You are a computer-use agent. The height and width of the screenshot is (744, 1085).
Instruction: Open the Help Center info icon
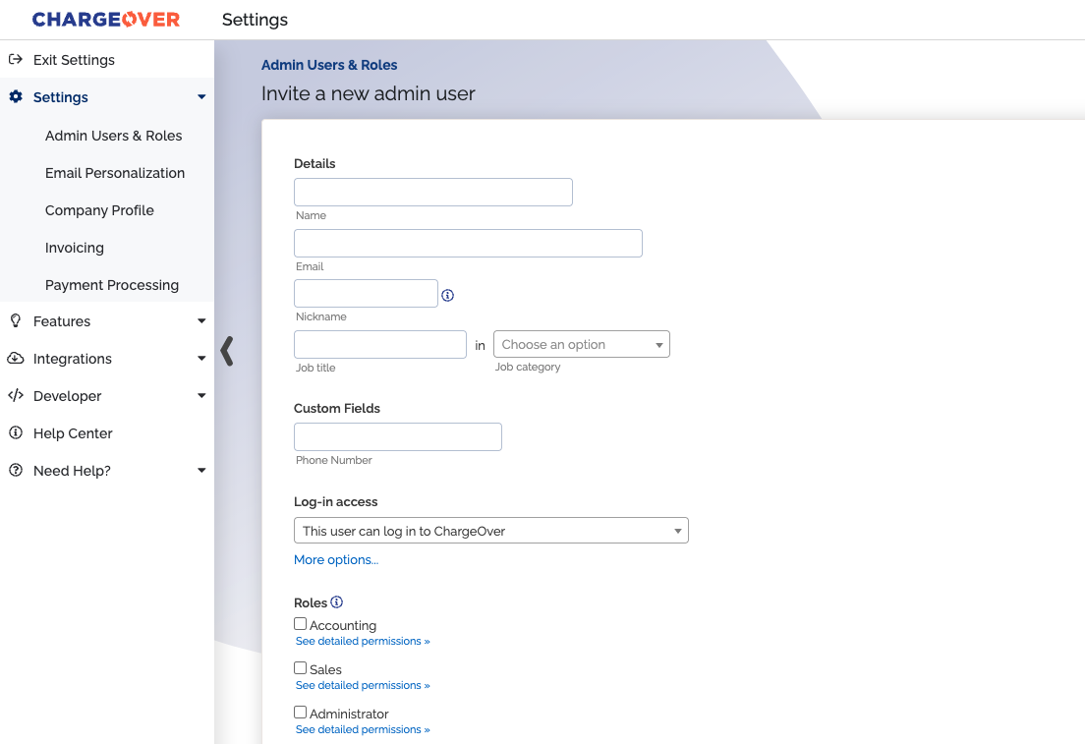[14, 432]
